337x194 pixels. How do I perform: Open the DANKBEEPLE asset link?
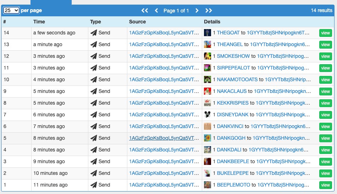[233, 162]
